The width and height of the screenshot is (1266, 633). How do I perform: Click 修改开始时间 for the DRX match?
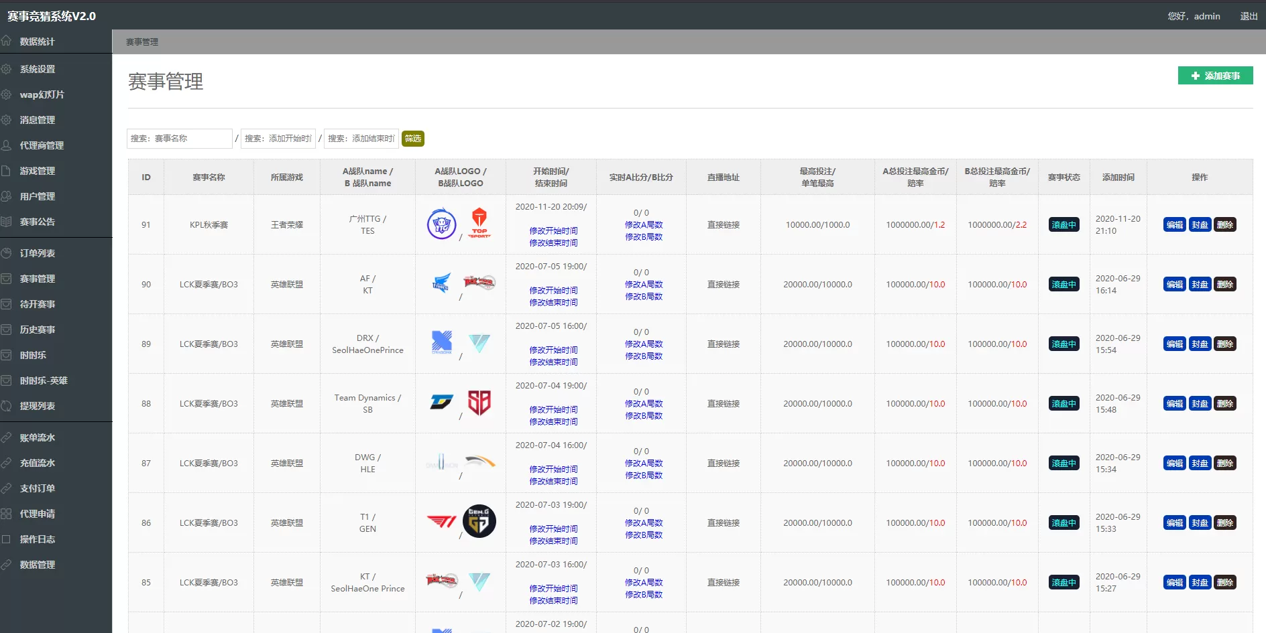click(x=553, y=350)
